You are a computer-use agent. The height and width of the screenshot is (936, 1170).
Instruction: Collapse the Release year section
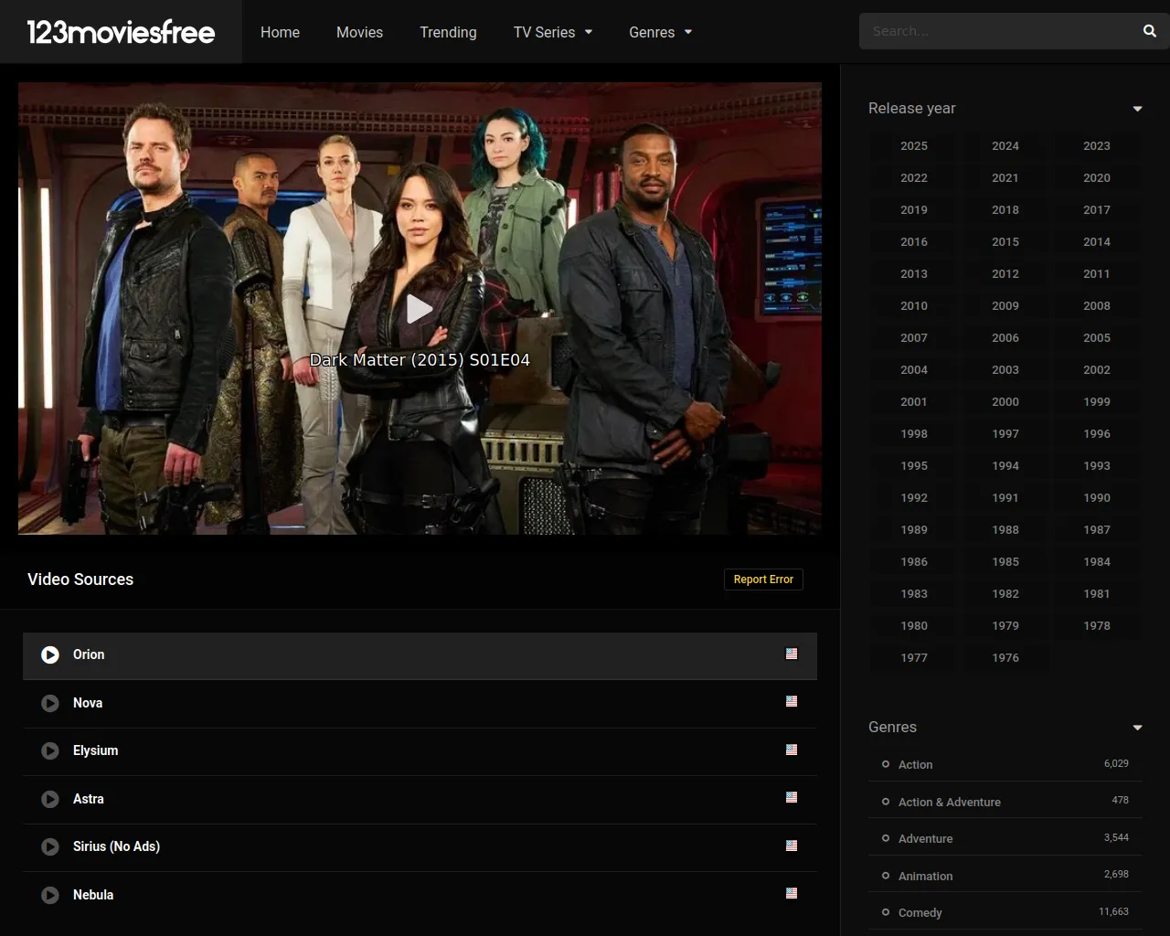point(1138,109)
